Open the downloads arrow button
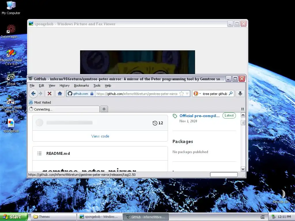 [240, 94]
